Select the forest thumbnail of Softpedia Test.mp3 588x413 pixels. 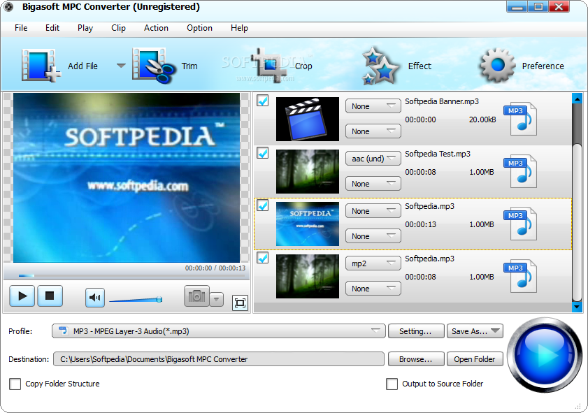tap(308, 172)
